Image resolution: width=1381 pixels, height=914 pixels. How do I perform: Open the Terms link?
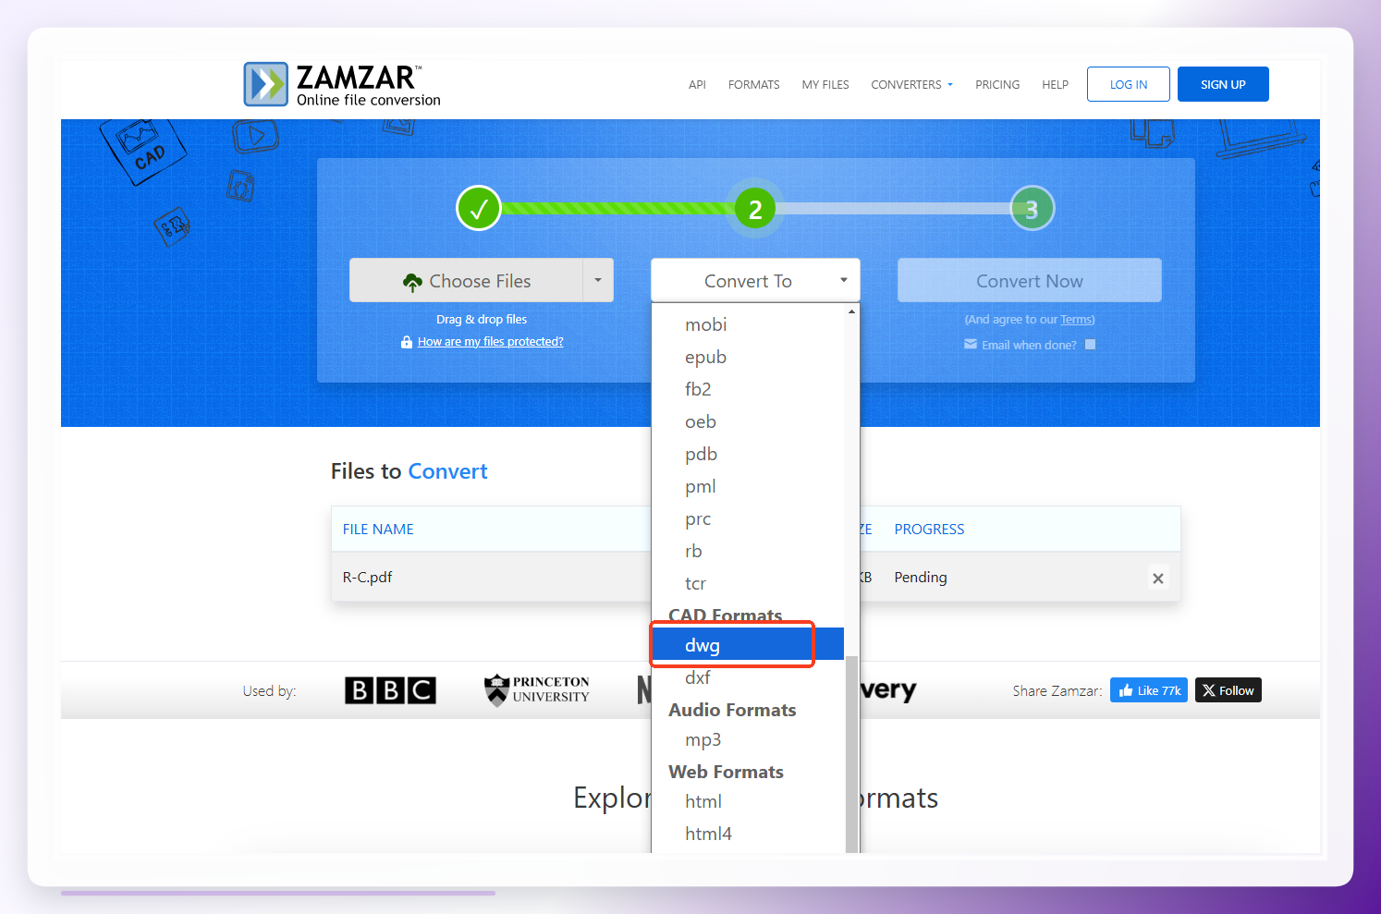1076,320
